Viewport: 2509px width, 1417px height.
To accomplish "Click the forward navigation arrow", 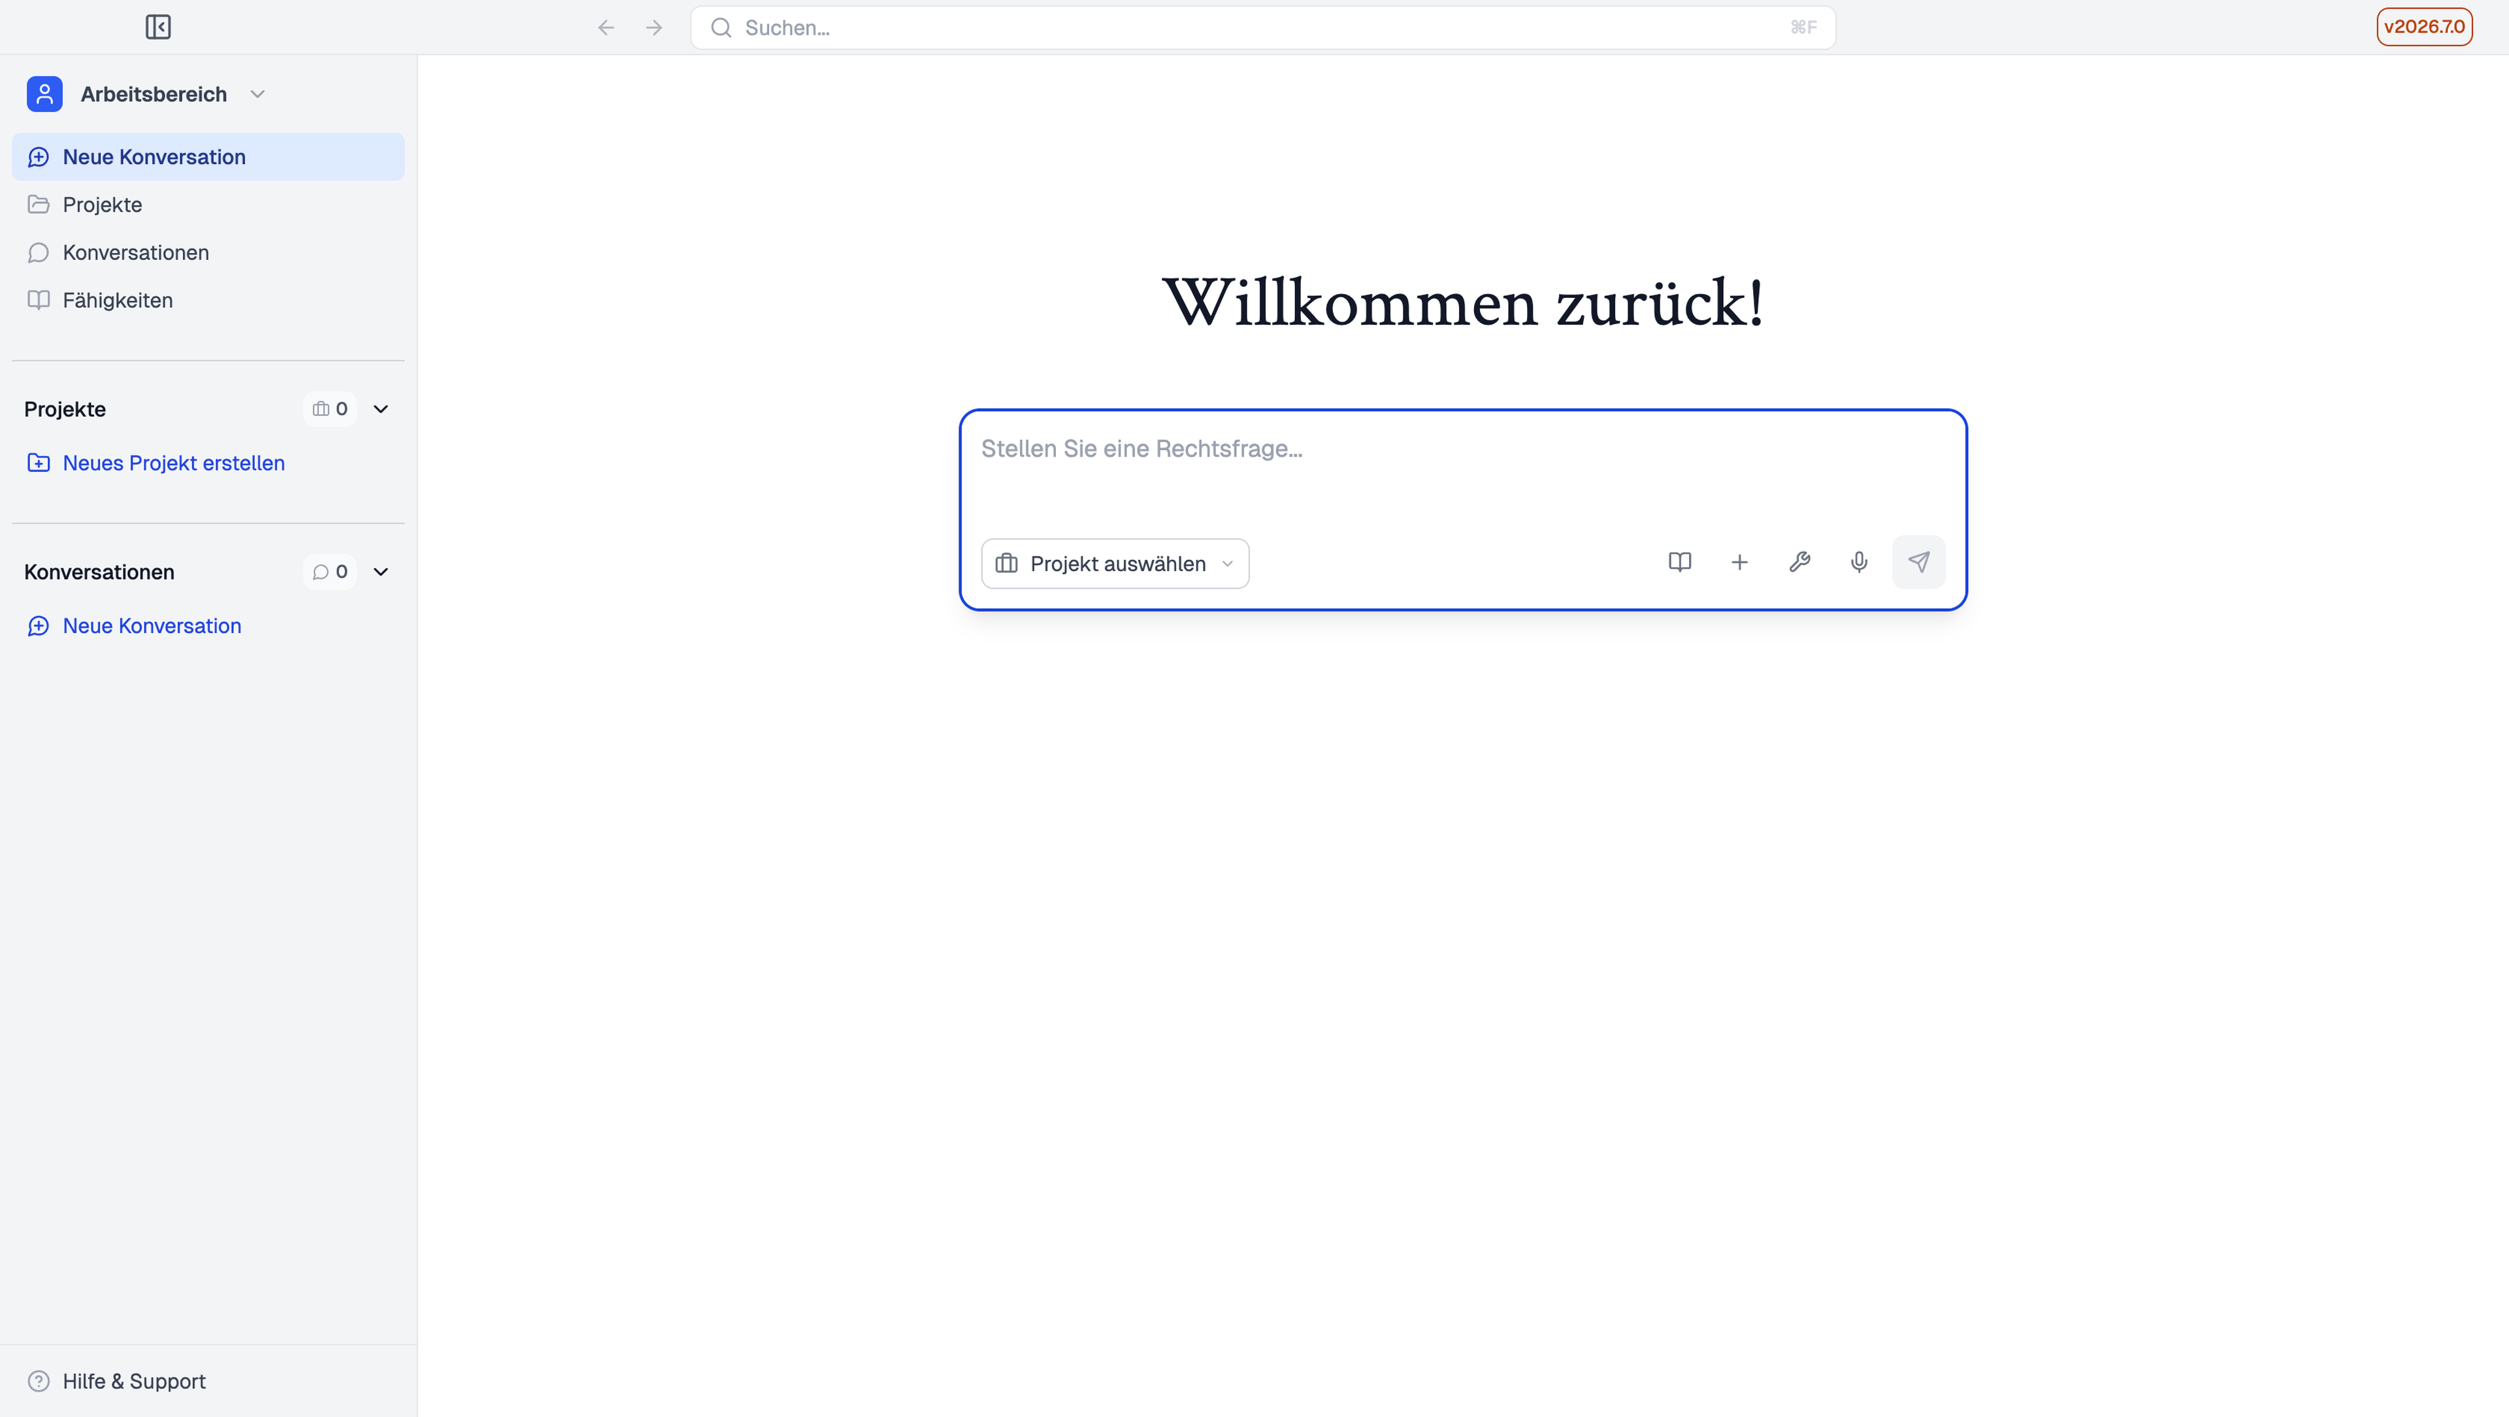I will click(x=653, y=27).
